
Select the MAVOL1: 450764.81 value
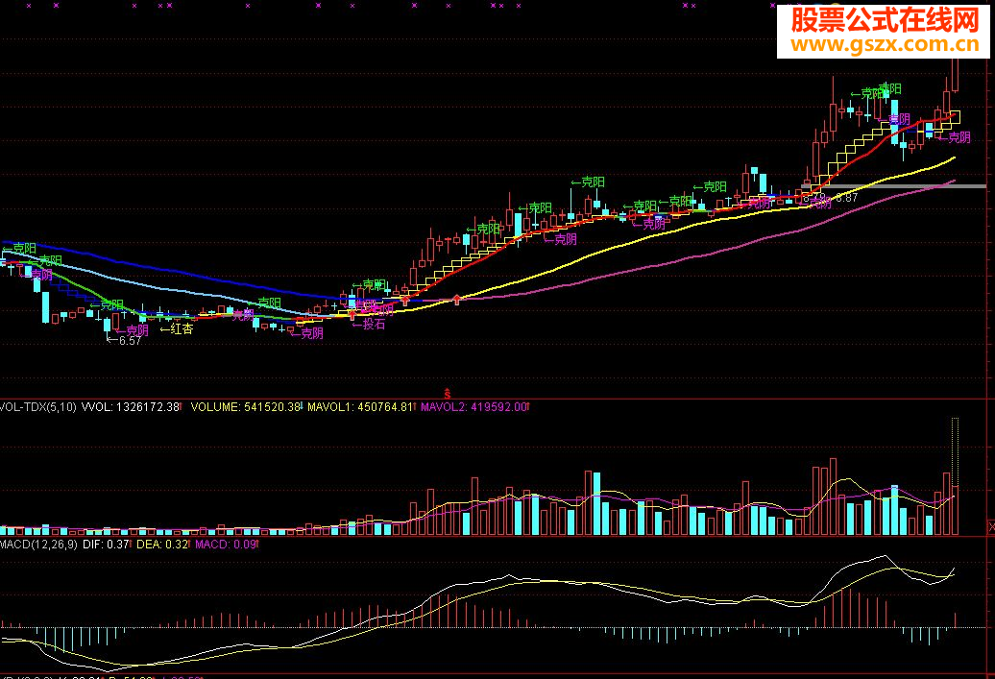[x=360, y=407]
